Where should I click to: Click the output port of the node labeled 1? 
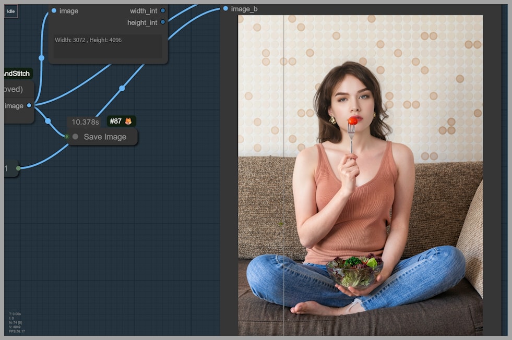[x=19, y=168]
